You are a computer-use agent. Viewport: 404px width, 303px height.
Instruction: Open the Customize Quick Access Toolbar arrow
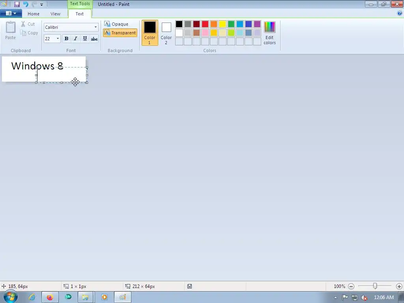coord(41,4)
